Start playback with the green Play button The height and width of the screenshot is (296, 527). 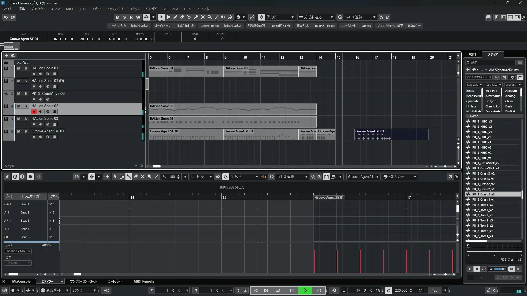click(305, 291)
